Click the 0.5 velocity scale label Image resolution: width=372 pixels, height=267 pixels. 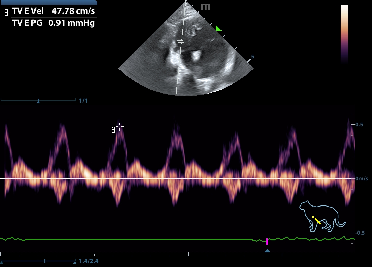(359, 125)
